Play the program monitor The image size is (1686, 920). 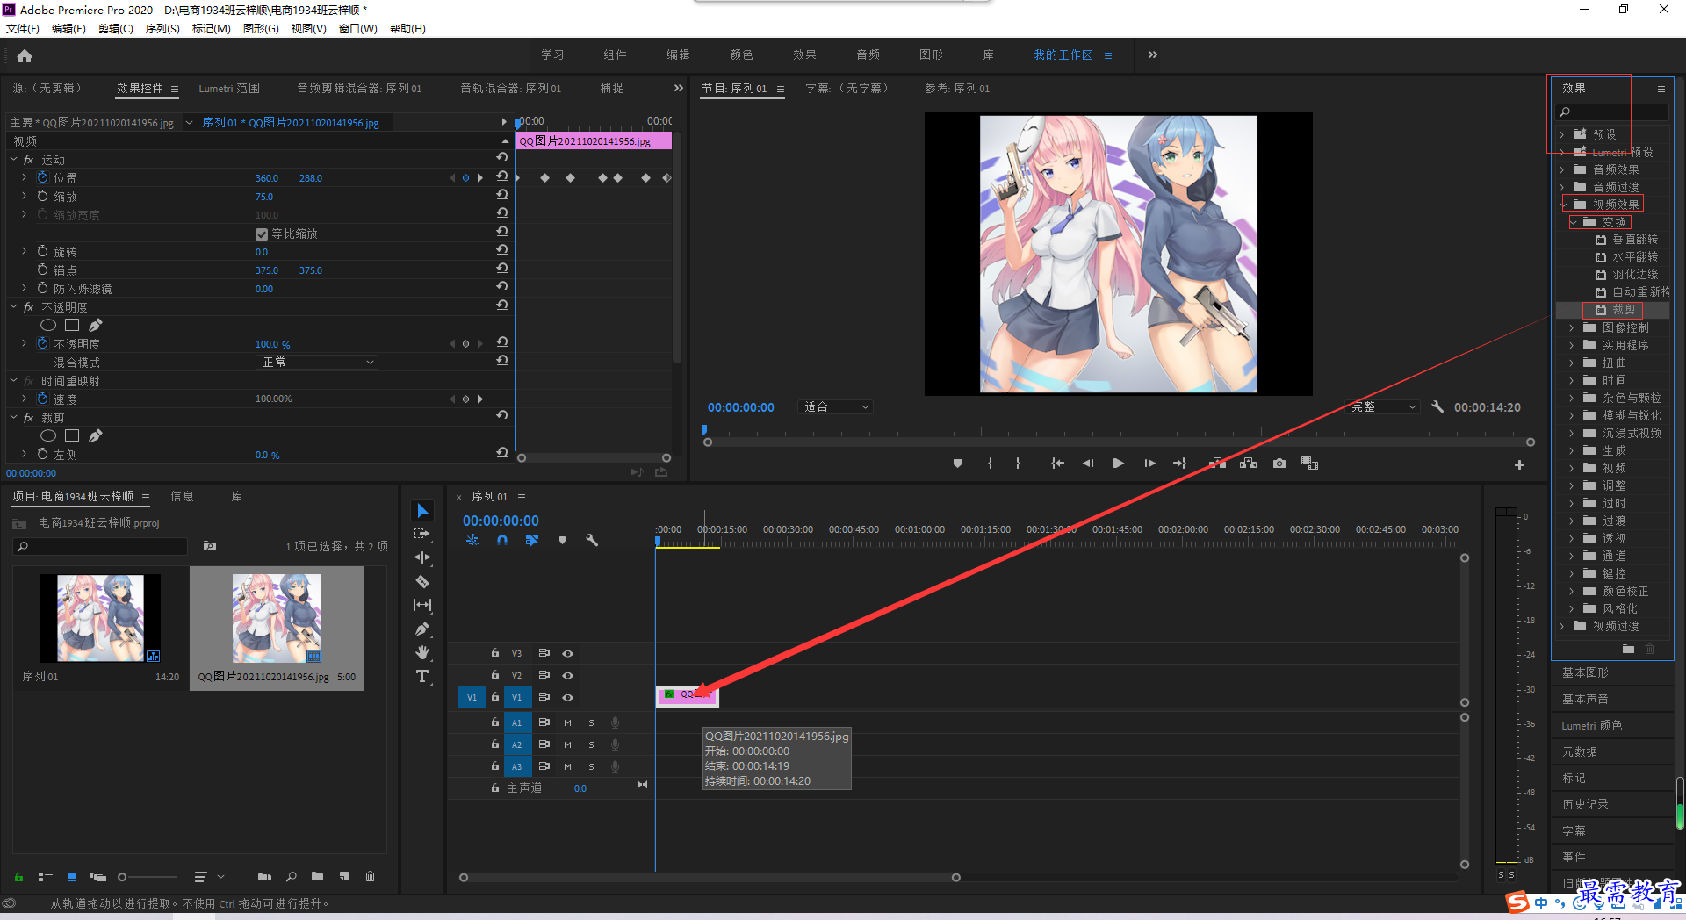pos(1118,464)
